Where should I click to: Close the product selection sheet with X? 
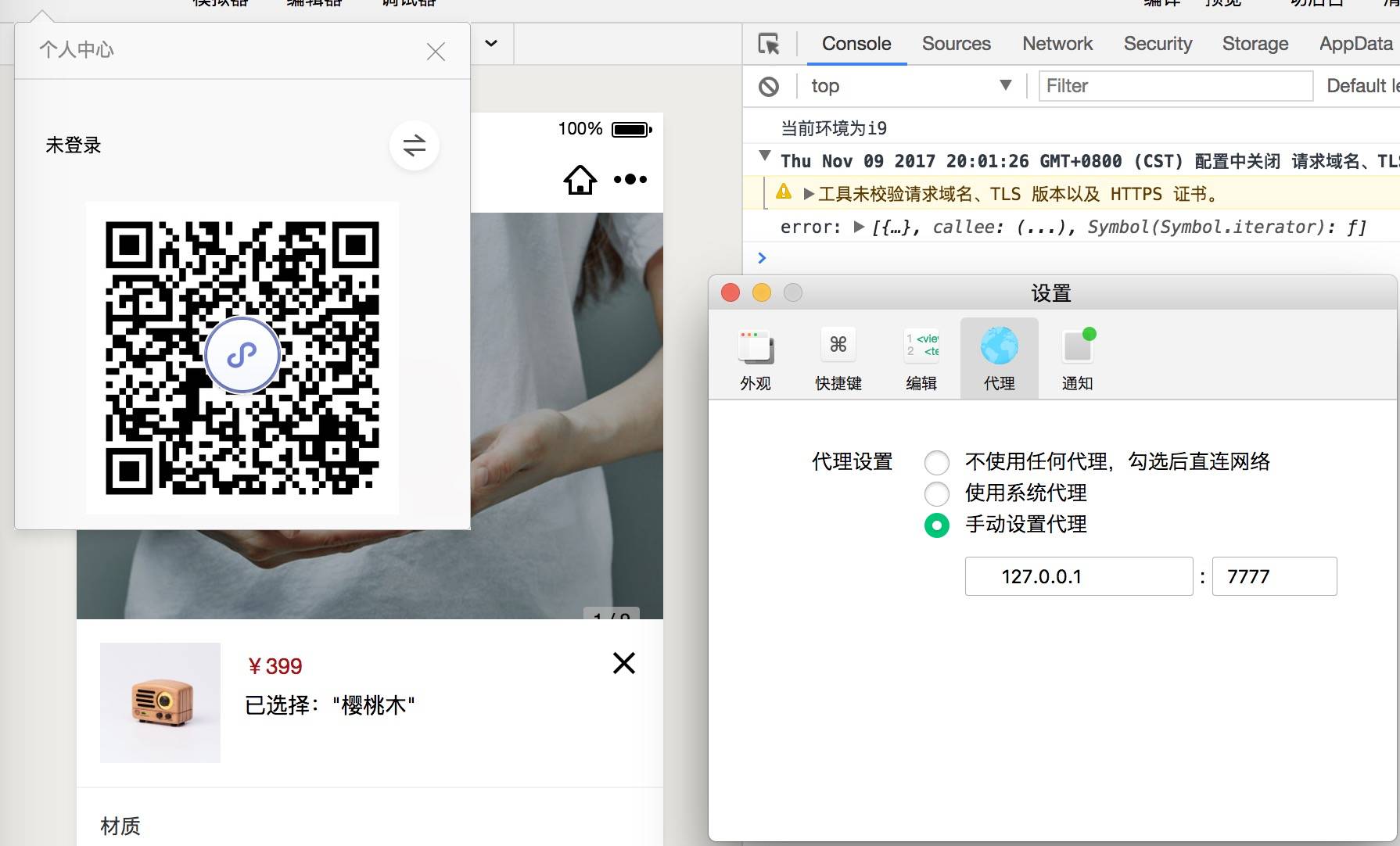coord(623,663)
